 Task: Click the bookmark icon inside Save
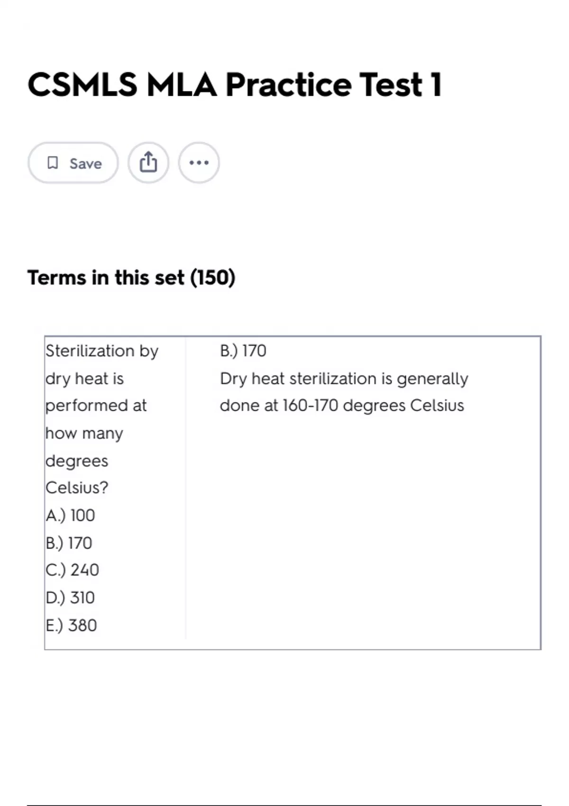(x=53, y=163)
